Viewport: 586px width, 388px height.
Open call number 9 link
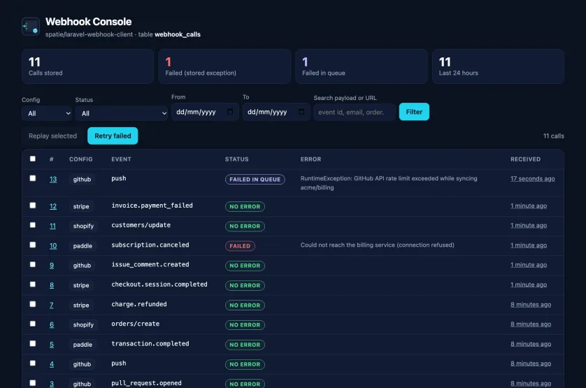[52, 266]
